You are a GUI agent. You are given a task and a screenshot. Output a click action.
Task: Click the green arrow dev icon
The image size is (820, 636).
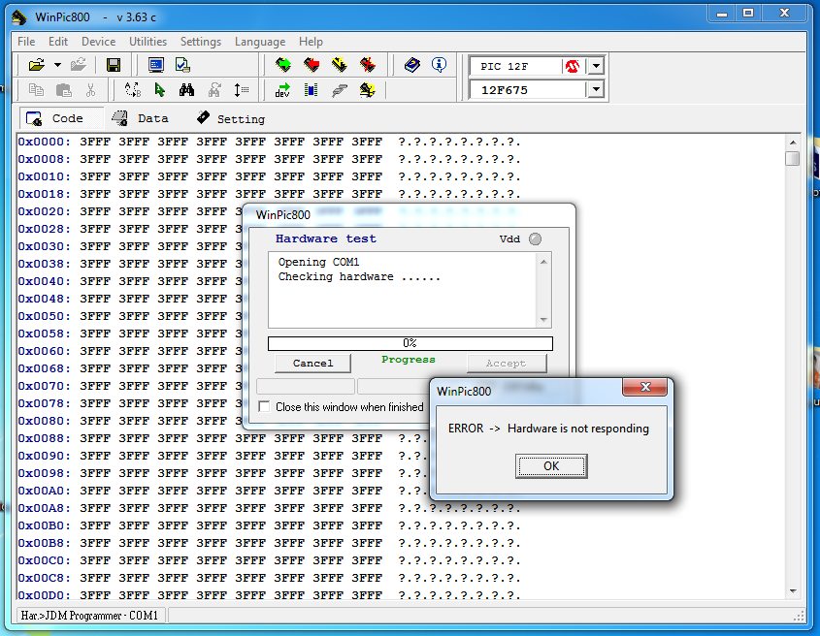click(x=283, y=90)
